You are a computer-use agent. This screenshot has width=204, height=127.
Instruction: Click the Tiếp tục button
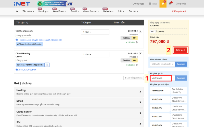click(x=180, y=50)
